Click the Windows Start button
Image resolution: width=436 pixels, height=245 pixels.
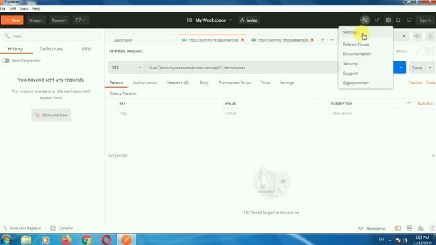[6, 240]
